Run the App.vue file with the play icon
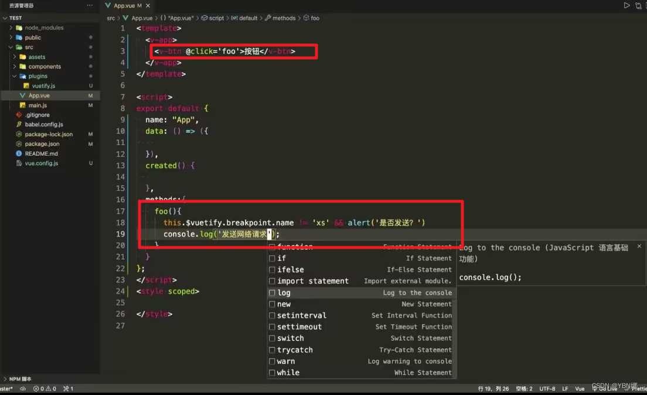The height and width of the screenshot is (395, 647). (x=627, y=5)
